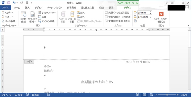The image size is (192, 98).
Task: Click the 各位 line in document
Action: pyautogui.click(x=47, y=66)
